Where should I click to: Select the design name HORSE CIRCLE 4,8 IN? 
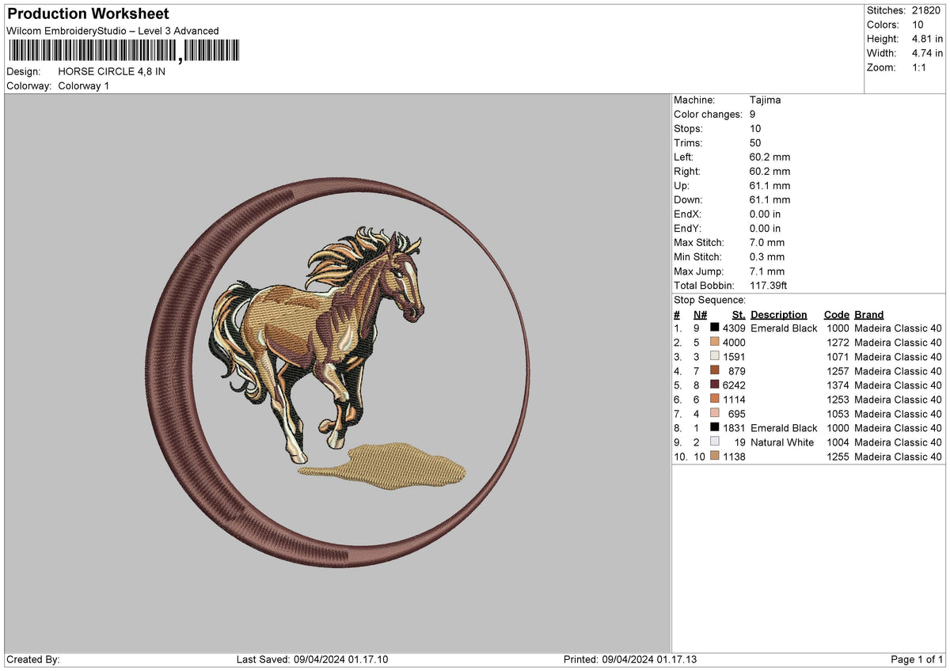pyautogui.click(x=112, y=71)
